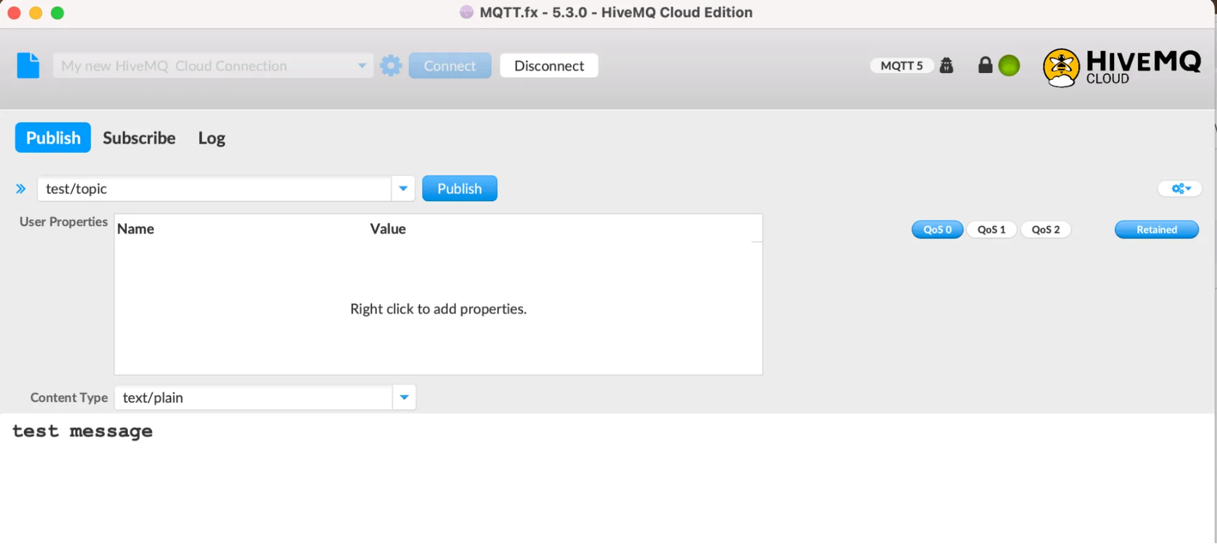Click the Value column header
The height and width of the screenshot is (544, 1217).
pyautogui.click(x=388, y=229)
